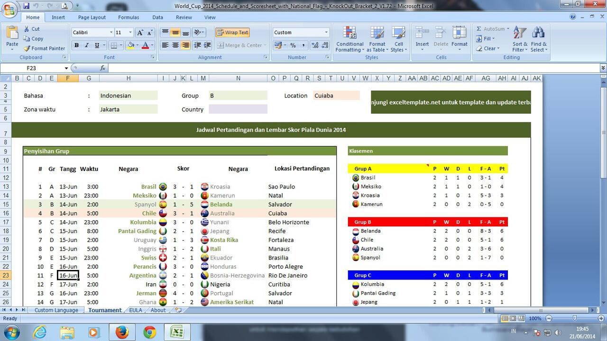
Task: Open the Fill Color arrow dropdown
Action: pyautogui.click(x=138, y=45)
